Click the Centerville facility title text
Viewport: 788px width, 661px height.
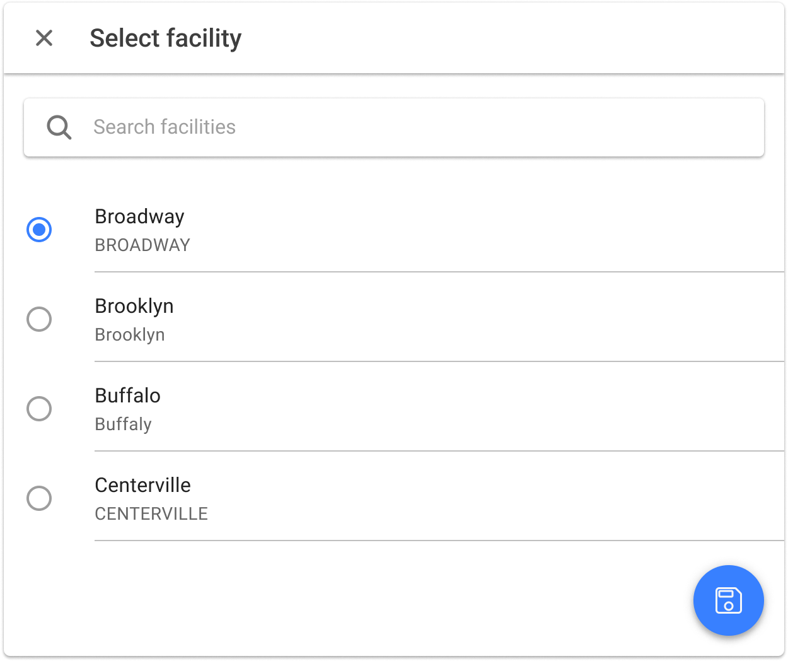143,485
